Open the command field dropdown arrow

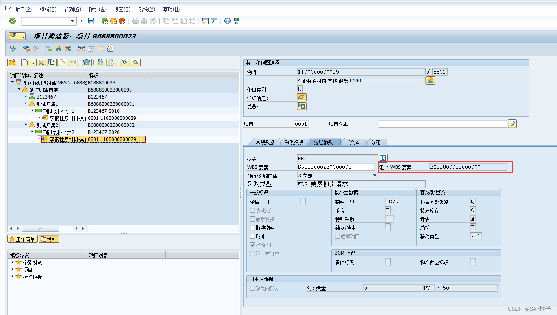(72, 21)
